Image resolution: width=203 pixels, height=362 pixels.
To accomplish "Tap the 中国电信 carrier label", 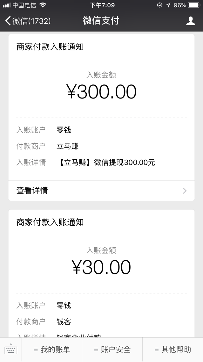I will point(25,5).
